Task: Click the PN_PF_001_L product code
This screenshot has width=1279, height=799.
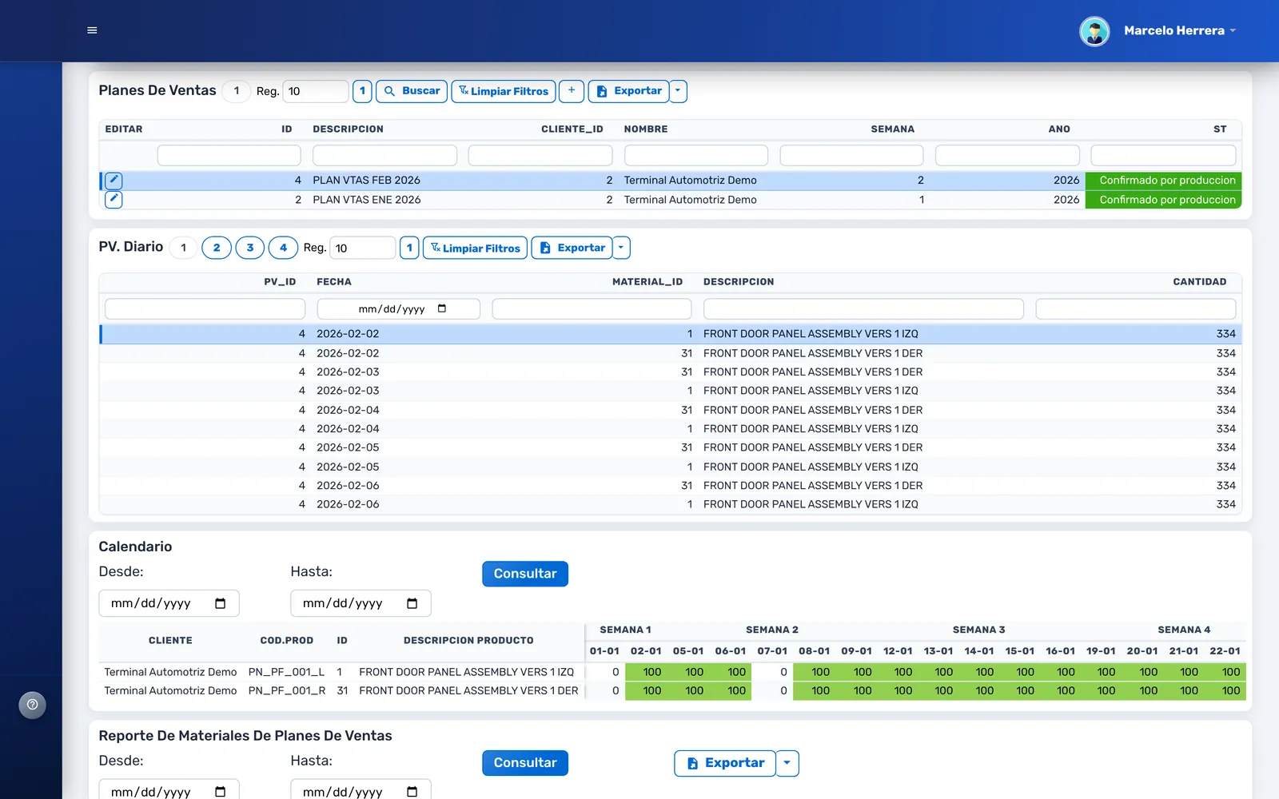Action: 286,672
